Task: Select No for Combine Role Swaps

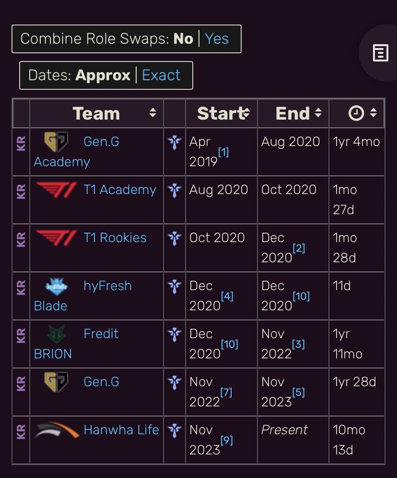Action: click(183, 39)
